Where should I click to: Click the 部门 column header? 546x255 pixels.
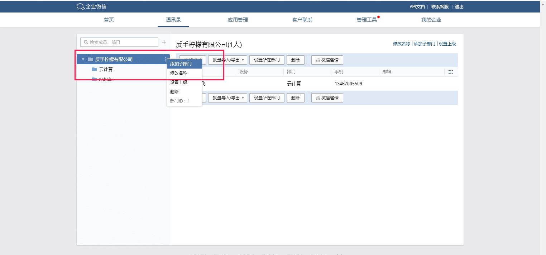point(291,72)
